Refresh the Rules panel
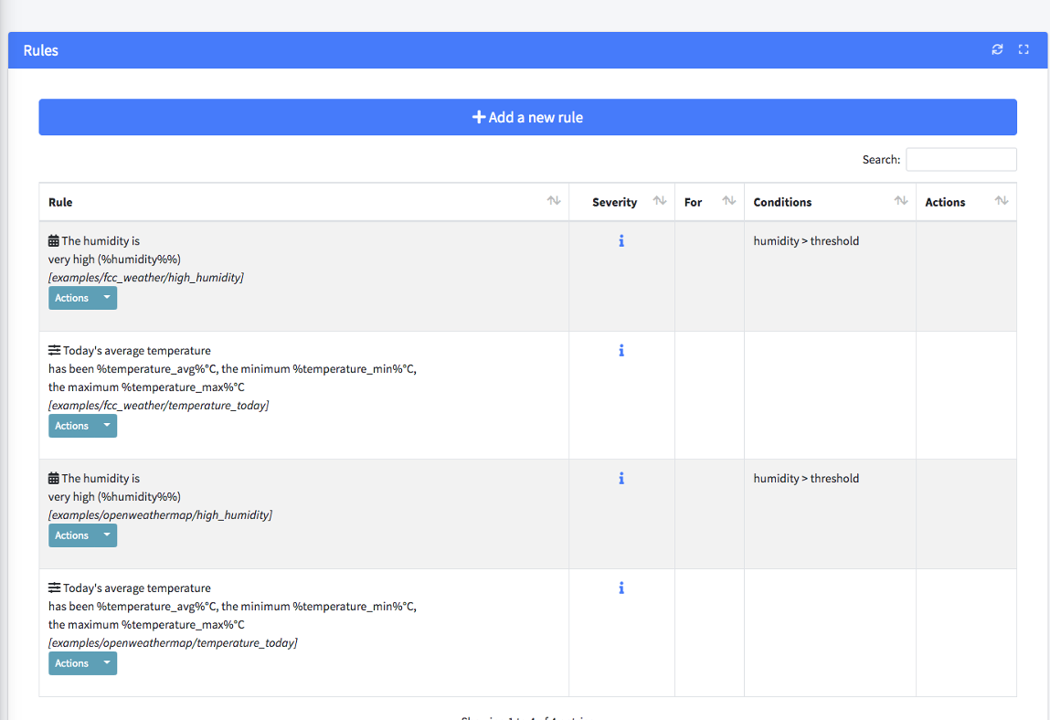1050x720 pixels. point(997,49)
